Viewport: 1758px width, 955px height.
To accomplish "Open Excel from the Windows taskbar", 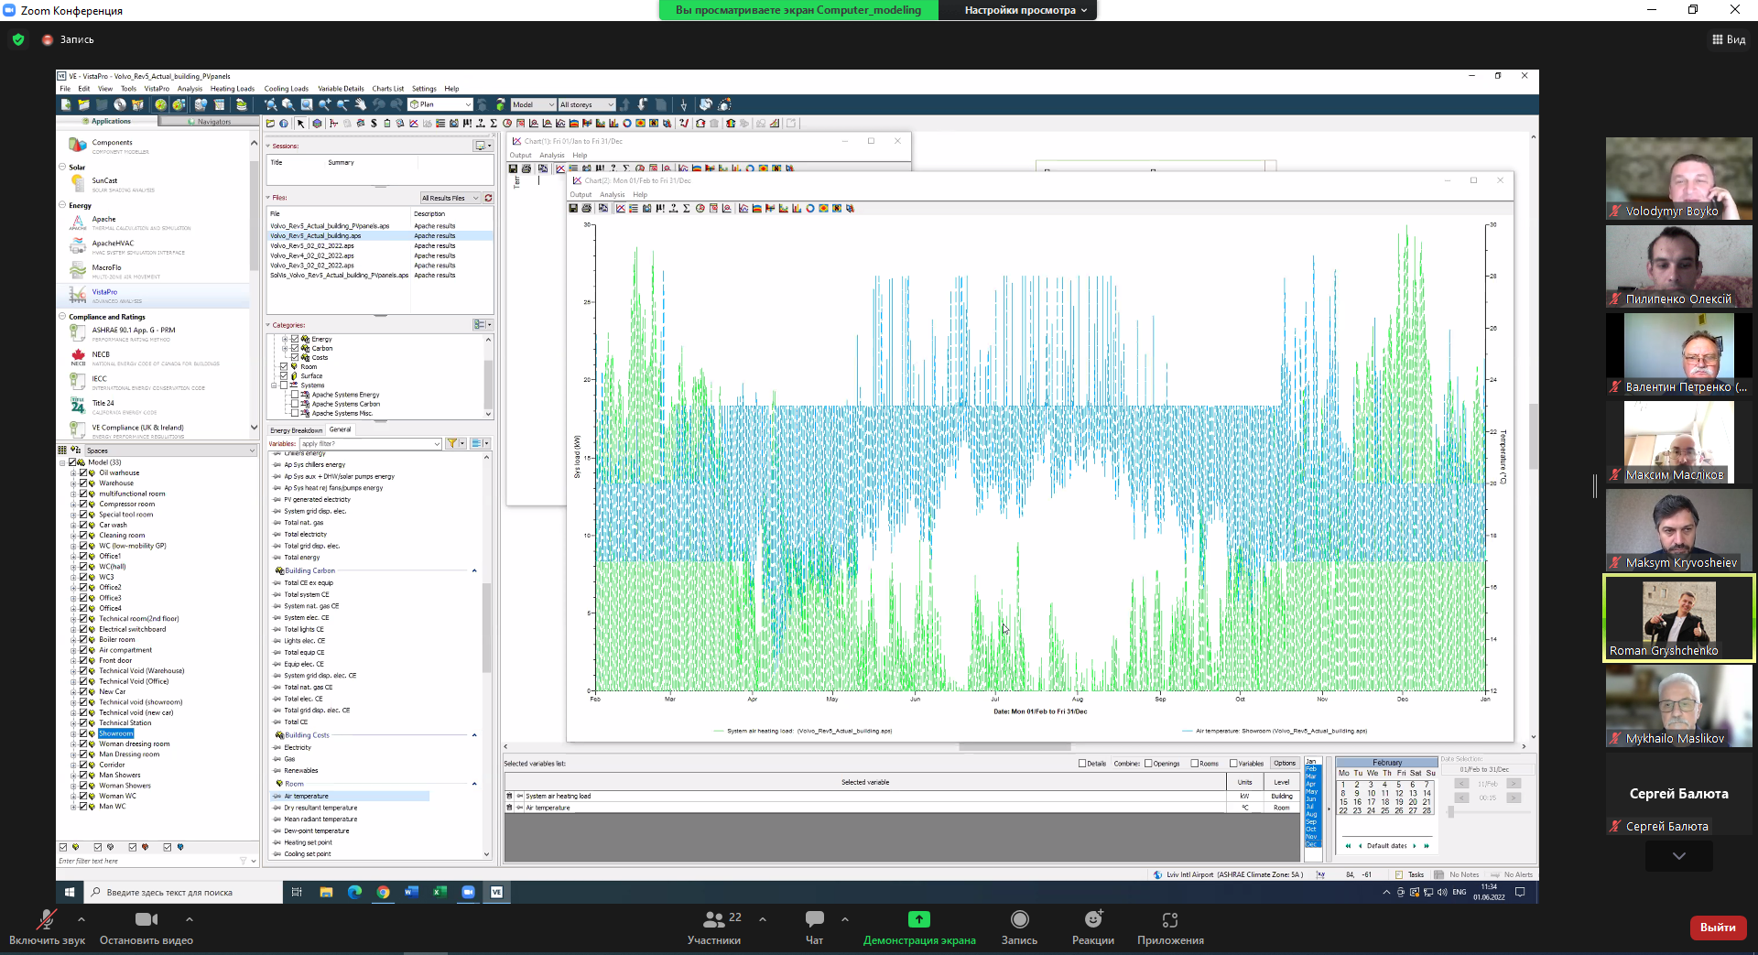I will pyautogui.click(x=439, y=892).
